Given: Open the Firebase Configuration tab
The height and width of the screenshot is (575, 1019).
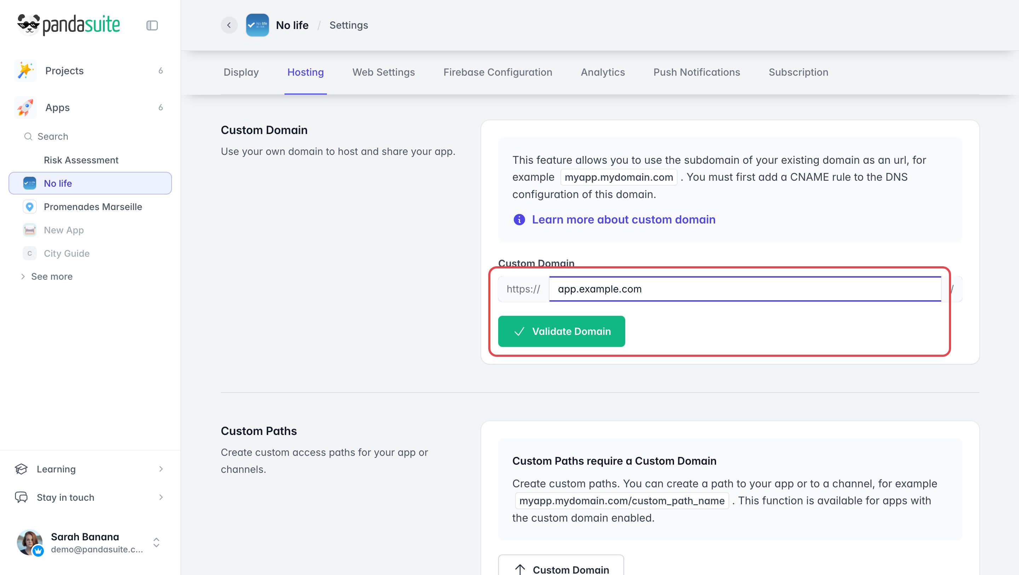Looking at the screenshot, I should [497, 72].
